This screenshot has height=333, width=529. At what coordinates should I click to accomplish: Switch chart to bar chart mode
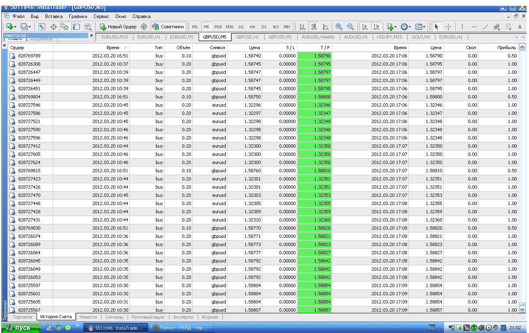302,27
